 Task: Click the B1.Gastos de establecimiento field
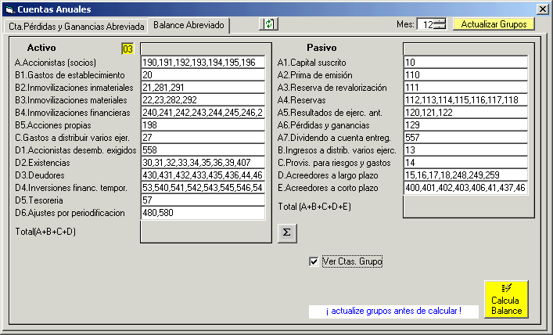(x=203, y=75)
